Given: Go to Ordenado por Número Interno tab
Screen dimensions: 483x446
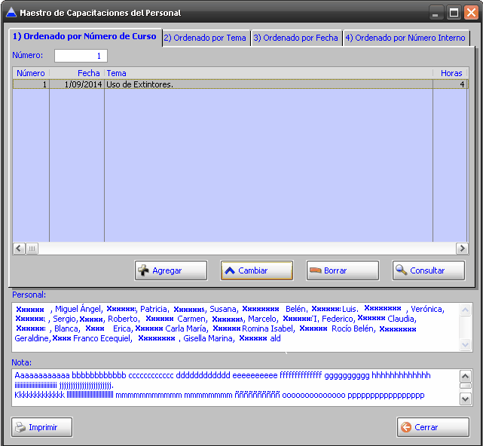Looking at the screenshot, I should point(405,38).
